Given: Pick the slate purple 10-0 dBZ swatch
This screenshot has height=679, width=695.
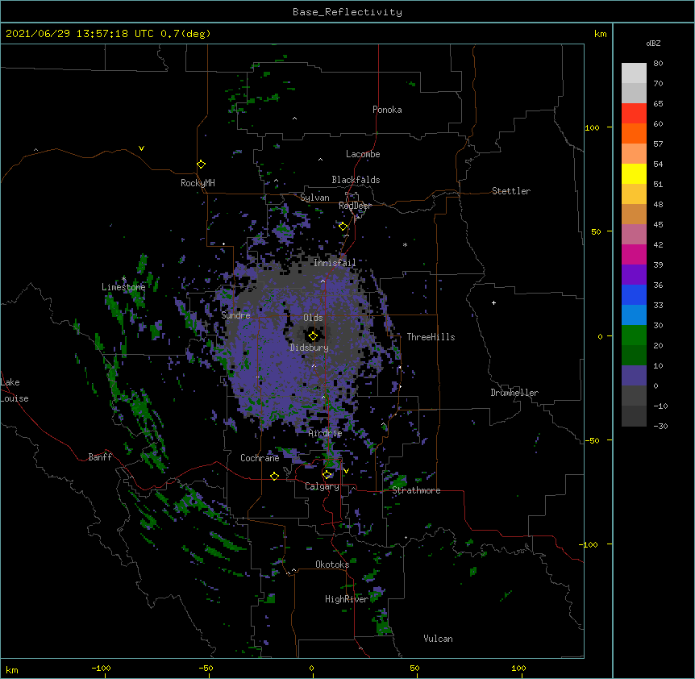Looking at the screenshot, I should tap(634, 376).
